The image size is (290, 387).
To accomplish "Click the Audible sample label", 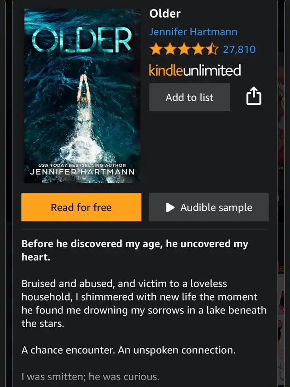I will (x=216, y=208).
